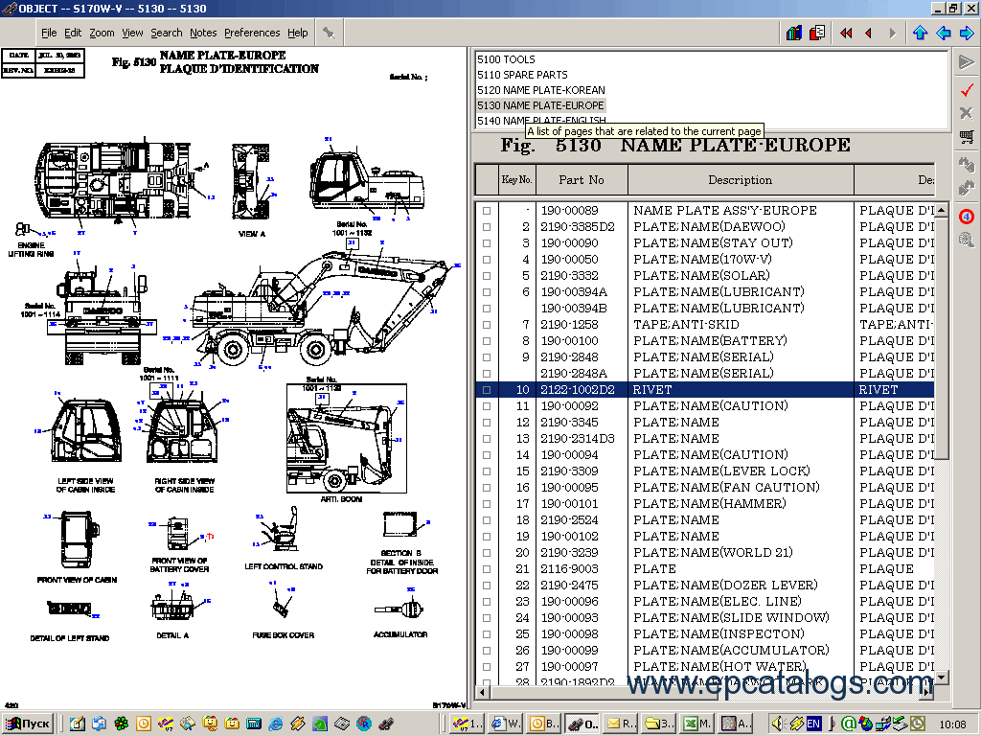Open the shopping cart icon
The width and height of the screenshot is (981, 736).
967,137
